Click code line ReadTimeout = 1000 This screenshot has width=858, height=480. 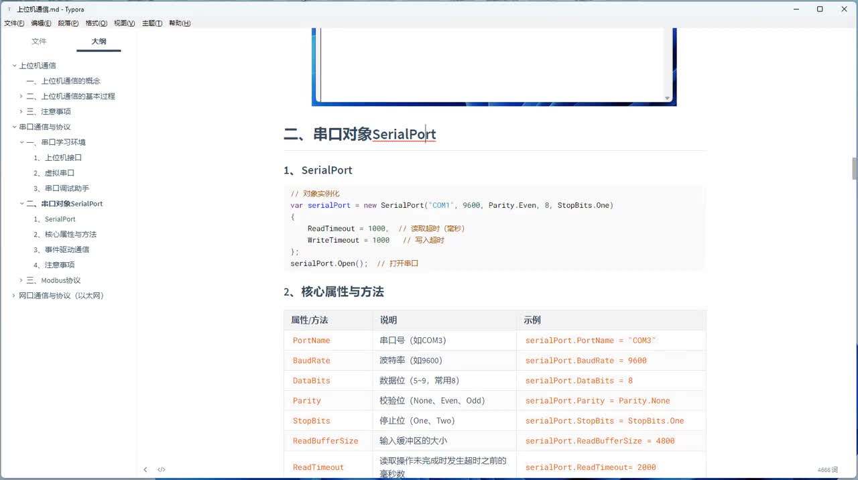[x=347, y=229]
